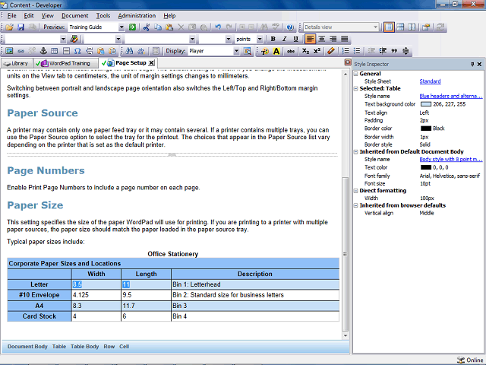The width and height of the screenshot is (486, 365).
Task: Open the Preview Training Guide dropdown
Action: point(121,27)
